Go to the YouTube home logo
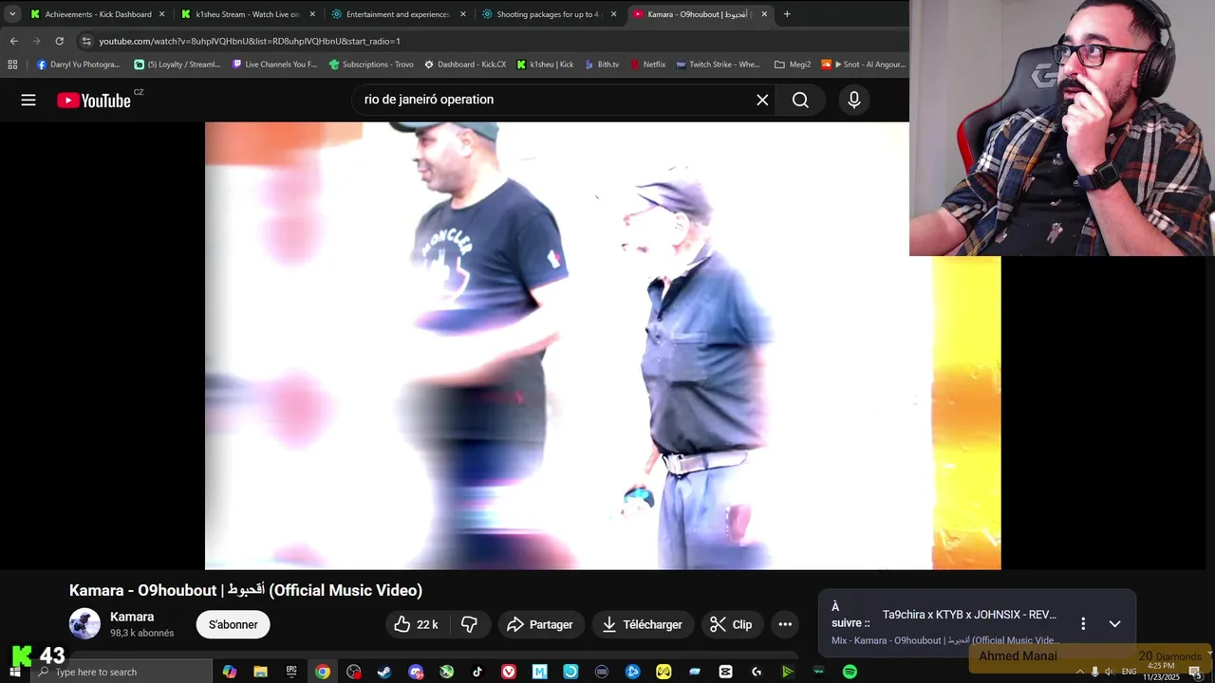Image resolution: width=1215 pixels, height=683 pixels. coord(94,100)
